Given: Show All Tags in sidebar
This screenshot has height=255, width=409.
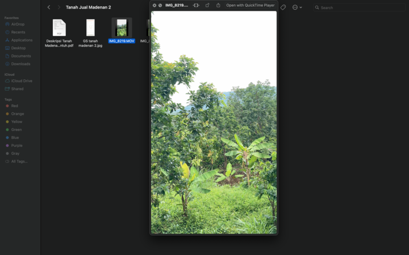Looking at the screenshot, I should [x=19, y=161].
